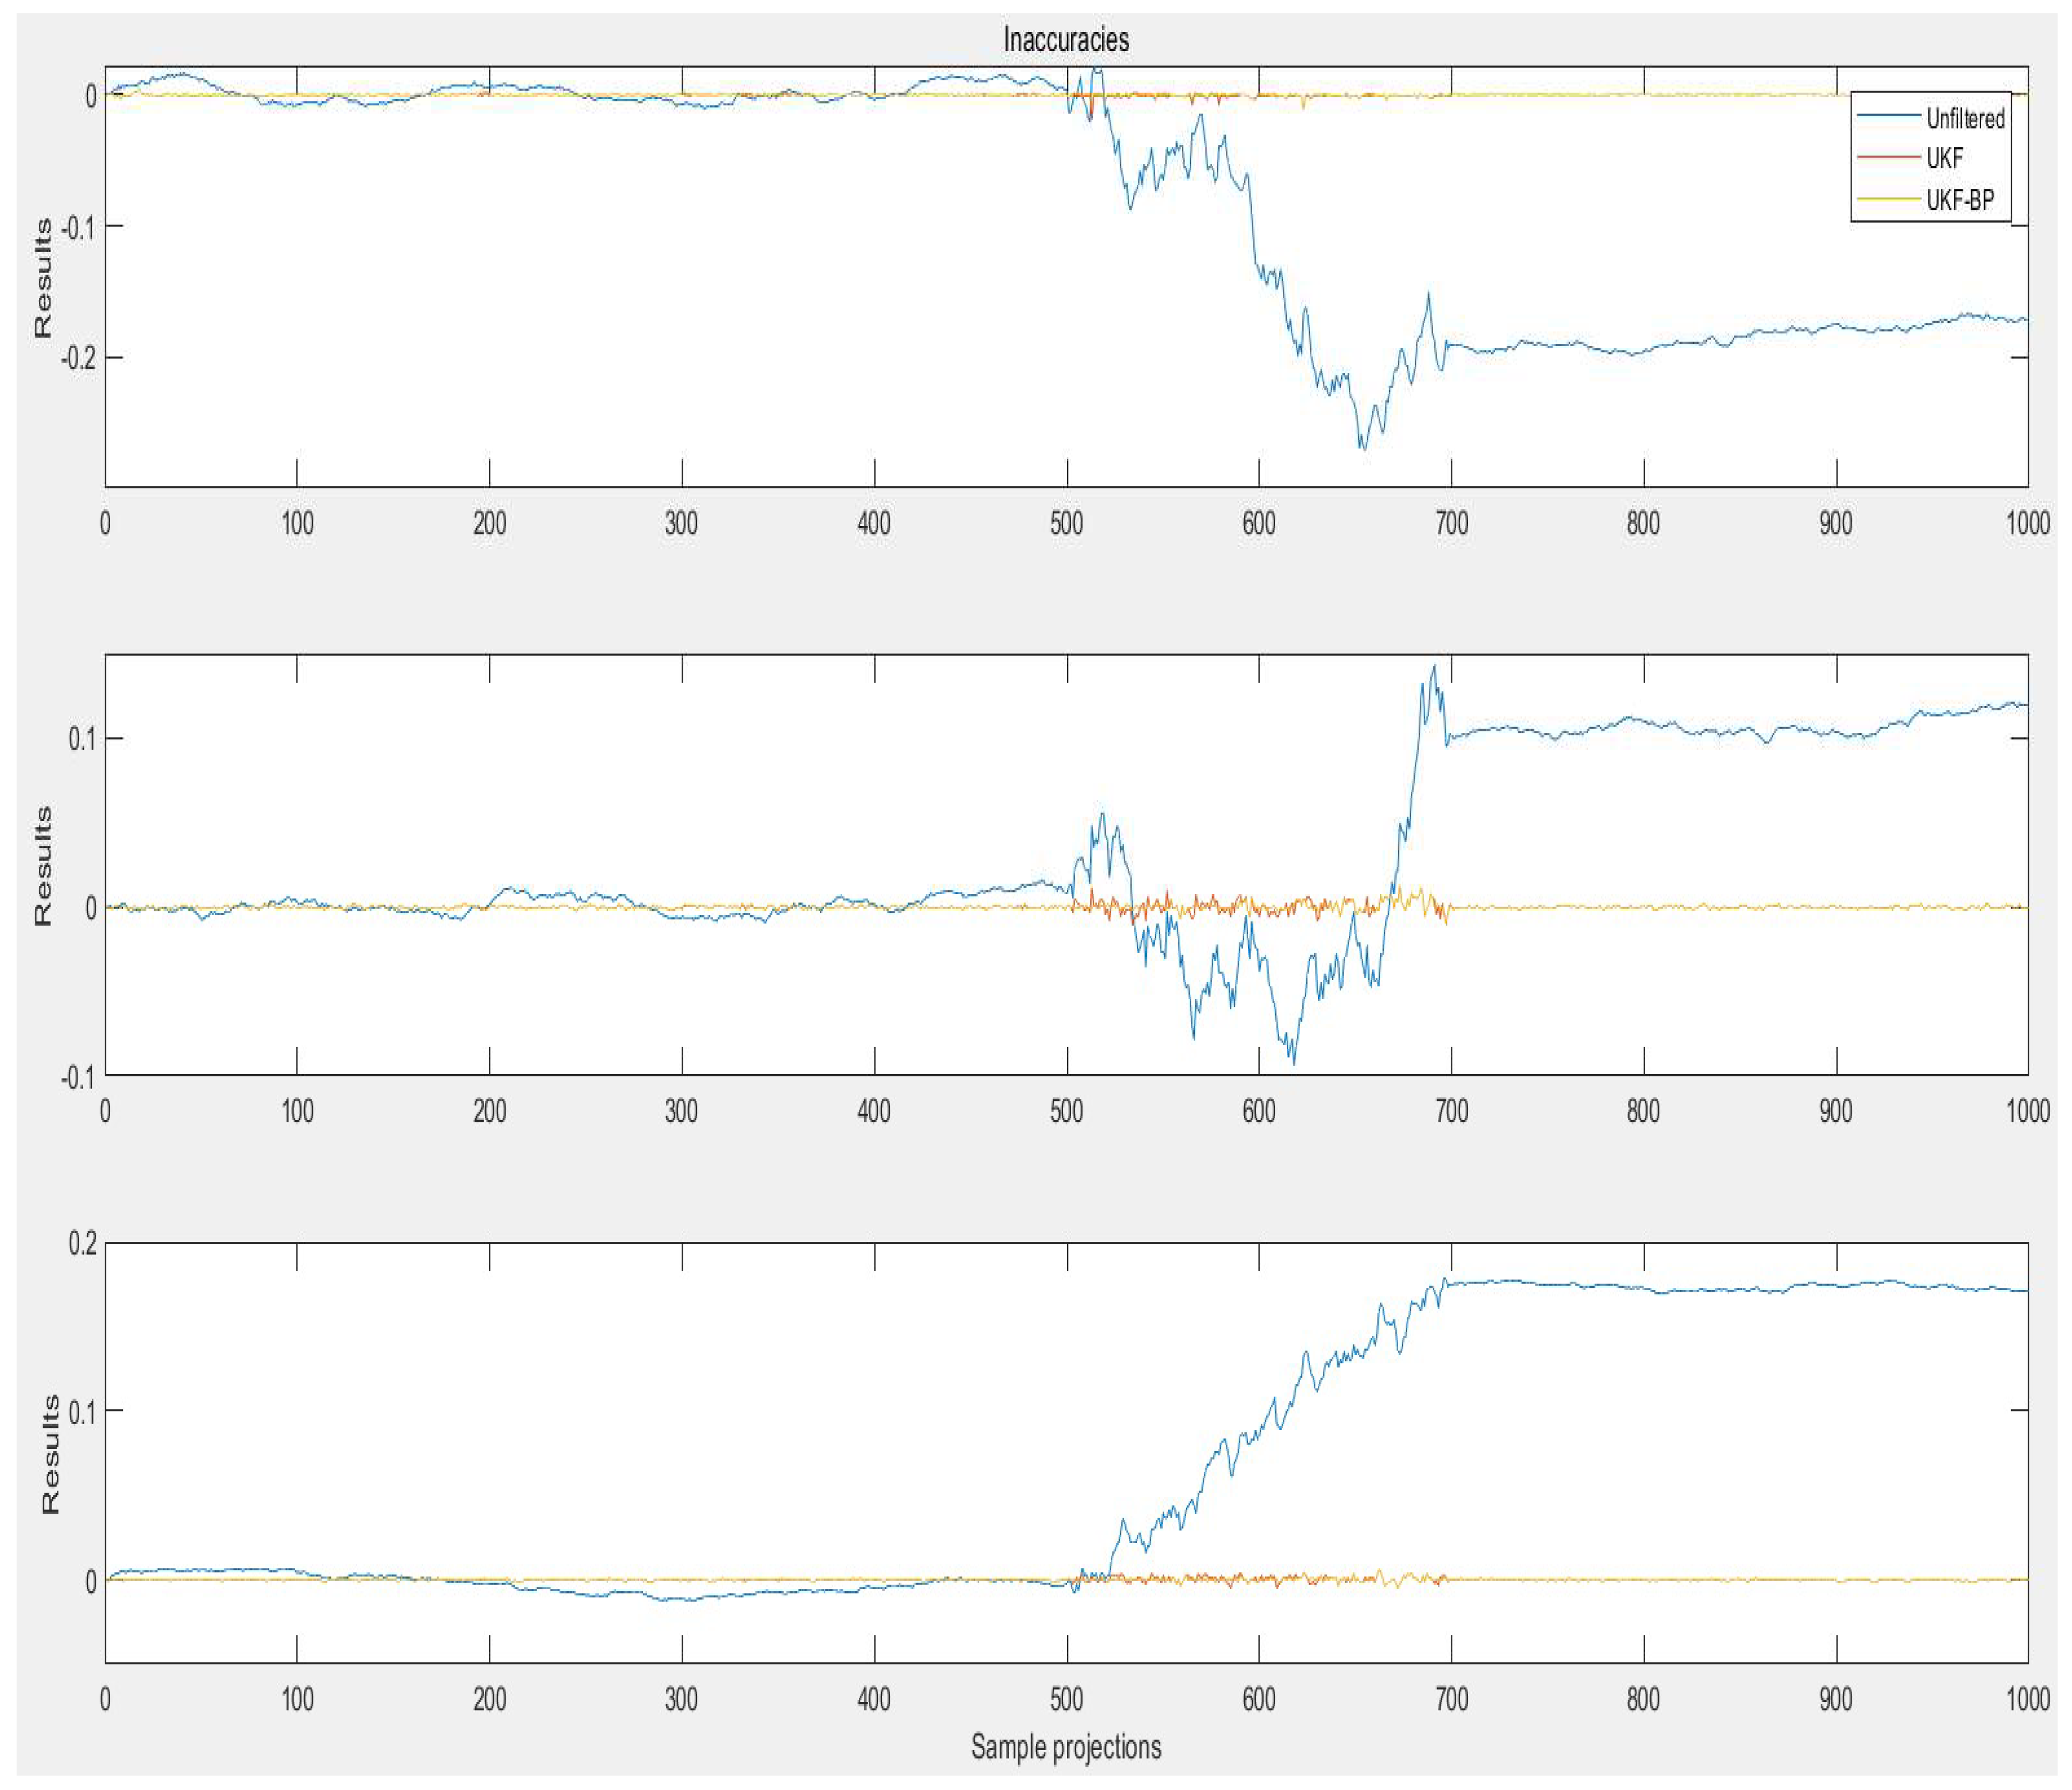Click the Results label of middle plot
The width and height of the screenshot is (2072, 1790).
pyautogui.click(x=42, y=866)
